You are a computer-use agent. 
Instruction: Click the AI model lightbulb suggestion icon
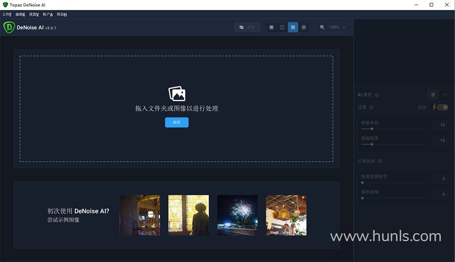433,95
